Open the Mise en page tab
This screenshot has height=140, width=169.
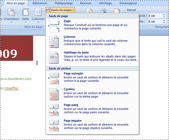pos(16,3)
